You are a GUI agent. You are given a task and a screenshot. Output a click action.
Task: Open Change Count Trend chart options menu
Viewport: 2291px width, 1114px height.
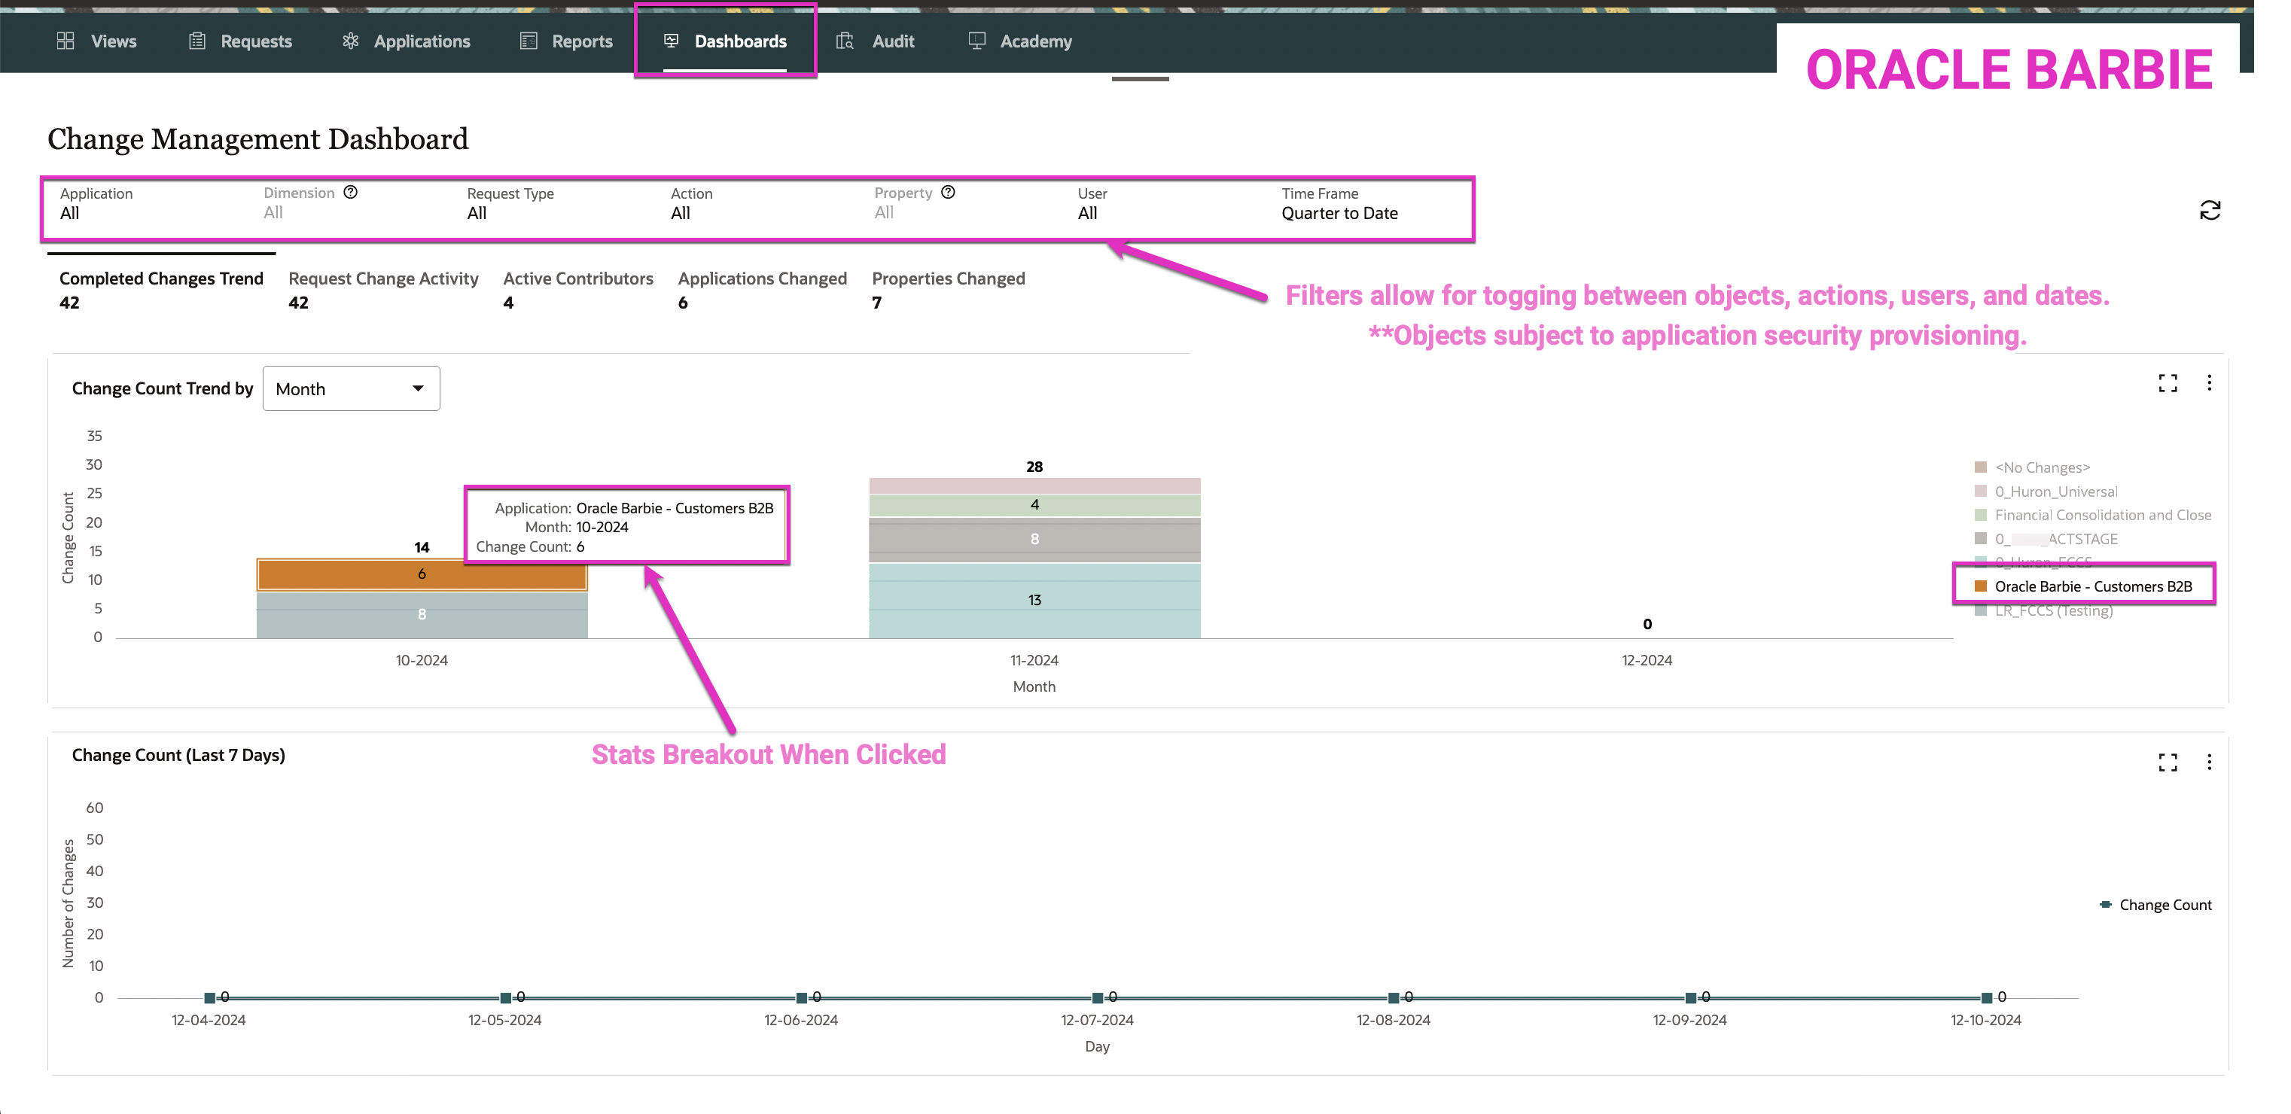[2208, 383]
